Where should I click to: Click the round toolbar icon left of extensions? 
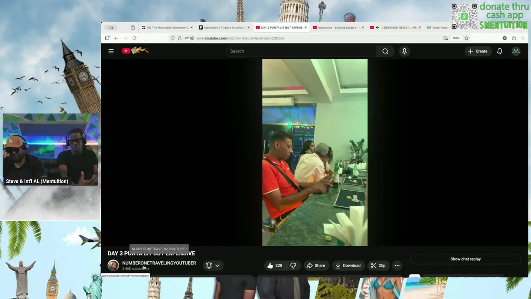(x=504, y=38)
